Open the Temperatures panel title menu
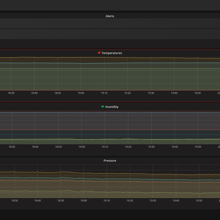 coord(111,53)
